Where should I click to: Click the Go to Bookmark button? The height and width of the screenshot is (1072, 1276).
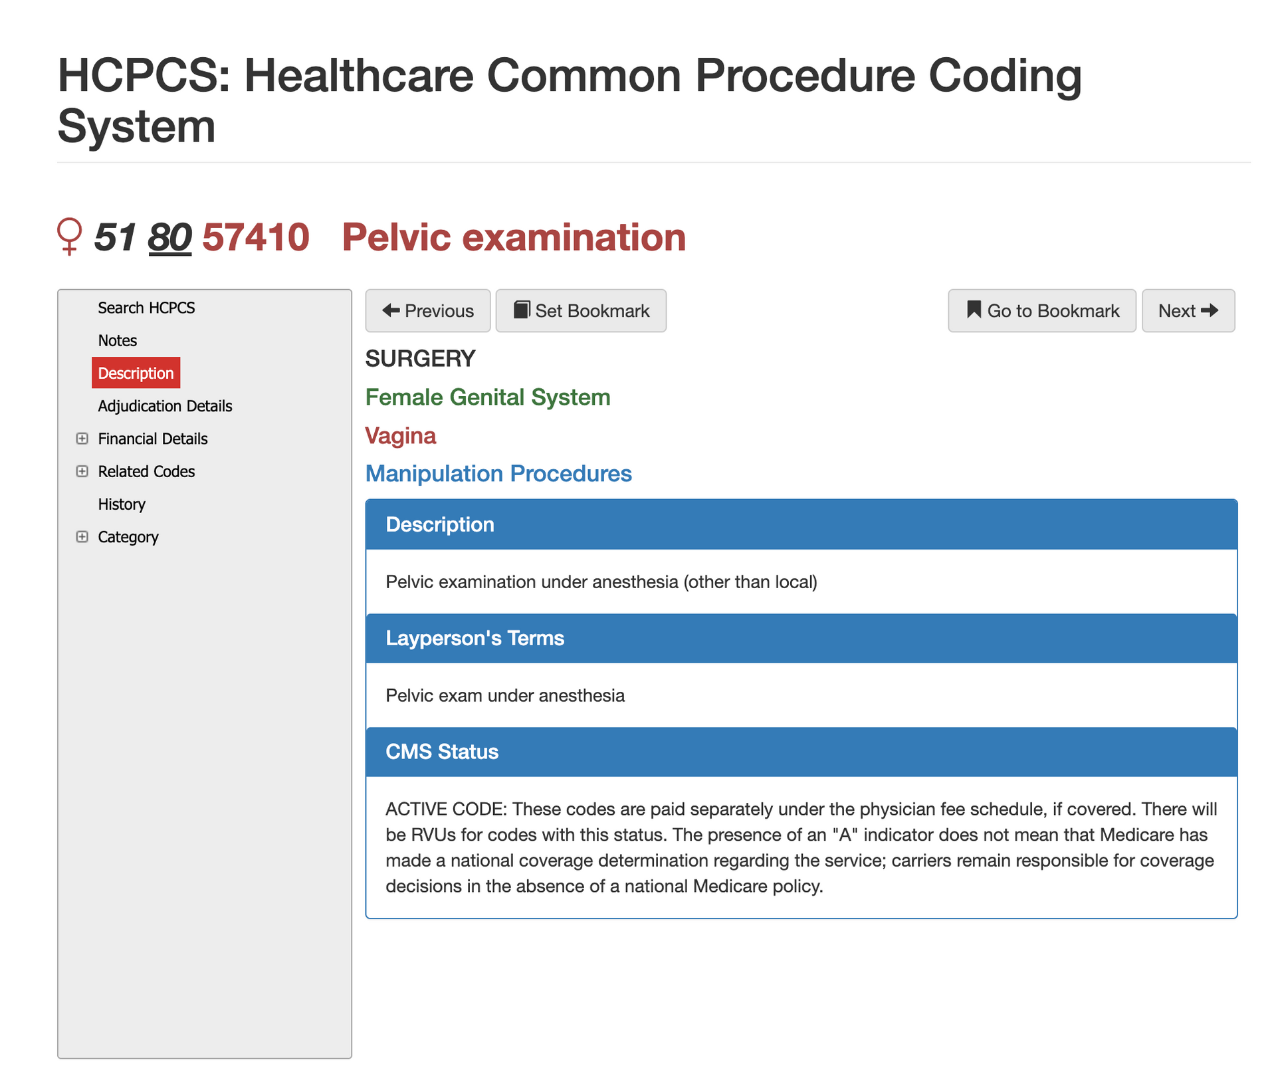tap(1041, 310)
